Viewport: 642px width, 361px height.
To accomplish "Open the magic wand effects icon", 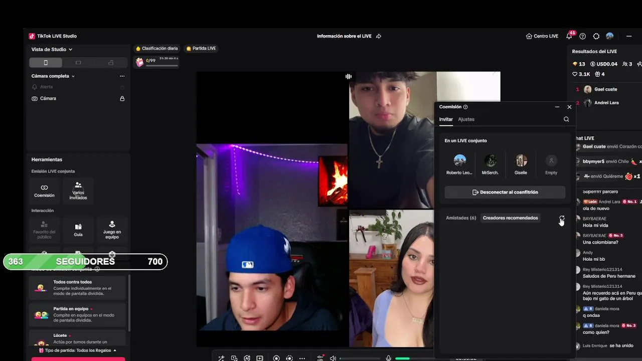I will tap(221, 358).
